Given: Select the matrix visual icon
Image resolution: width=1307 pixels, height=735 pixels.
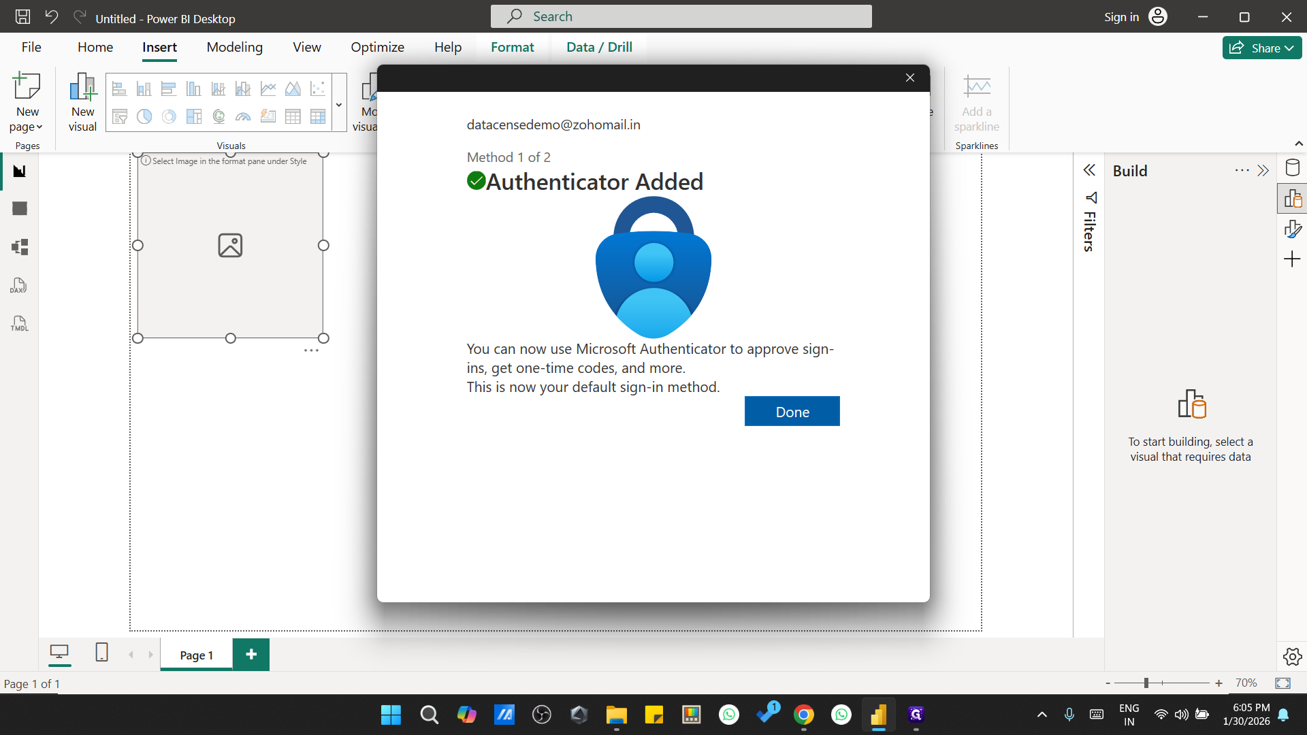Looking at the screenshot, I should click(x=317, y=116).
